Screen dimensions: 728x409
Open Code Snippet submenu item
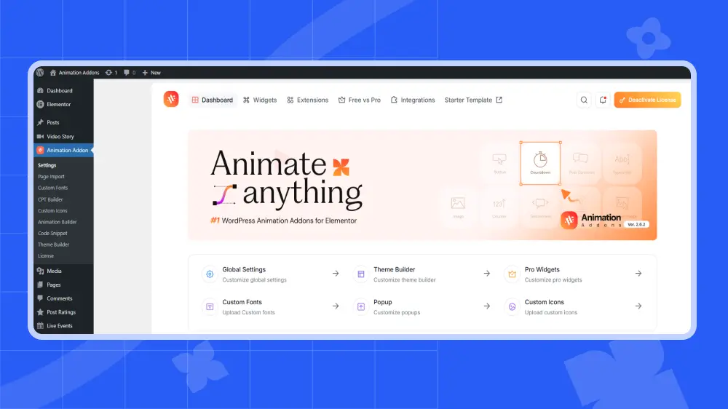point(52,233)
